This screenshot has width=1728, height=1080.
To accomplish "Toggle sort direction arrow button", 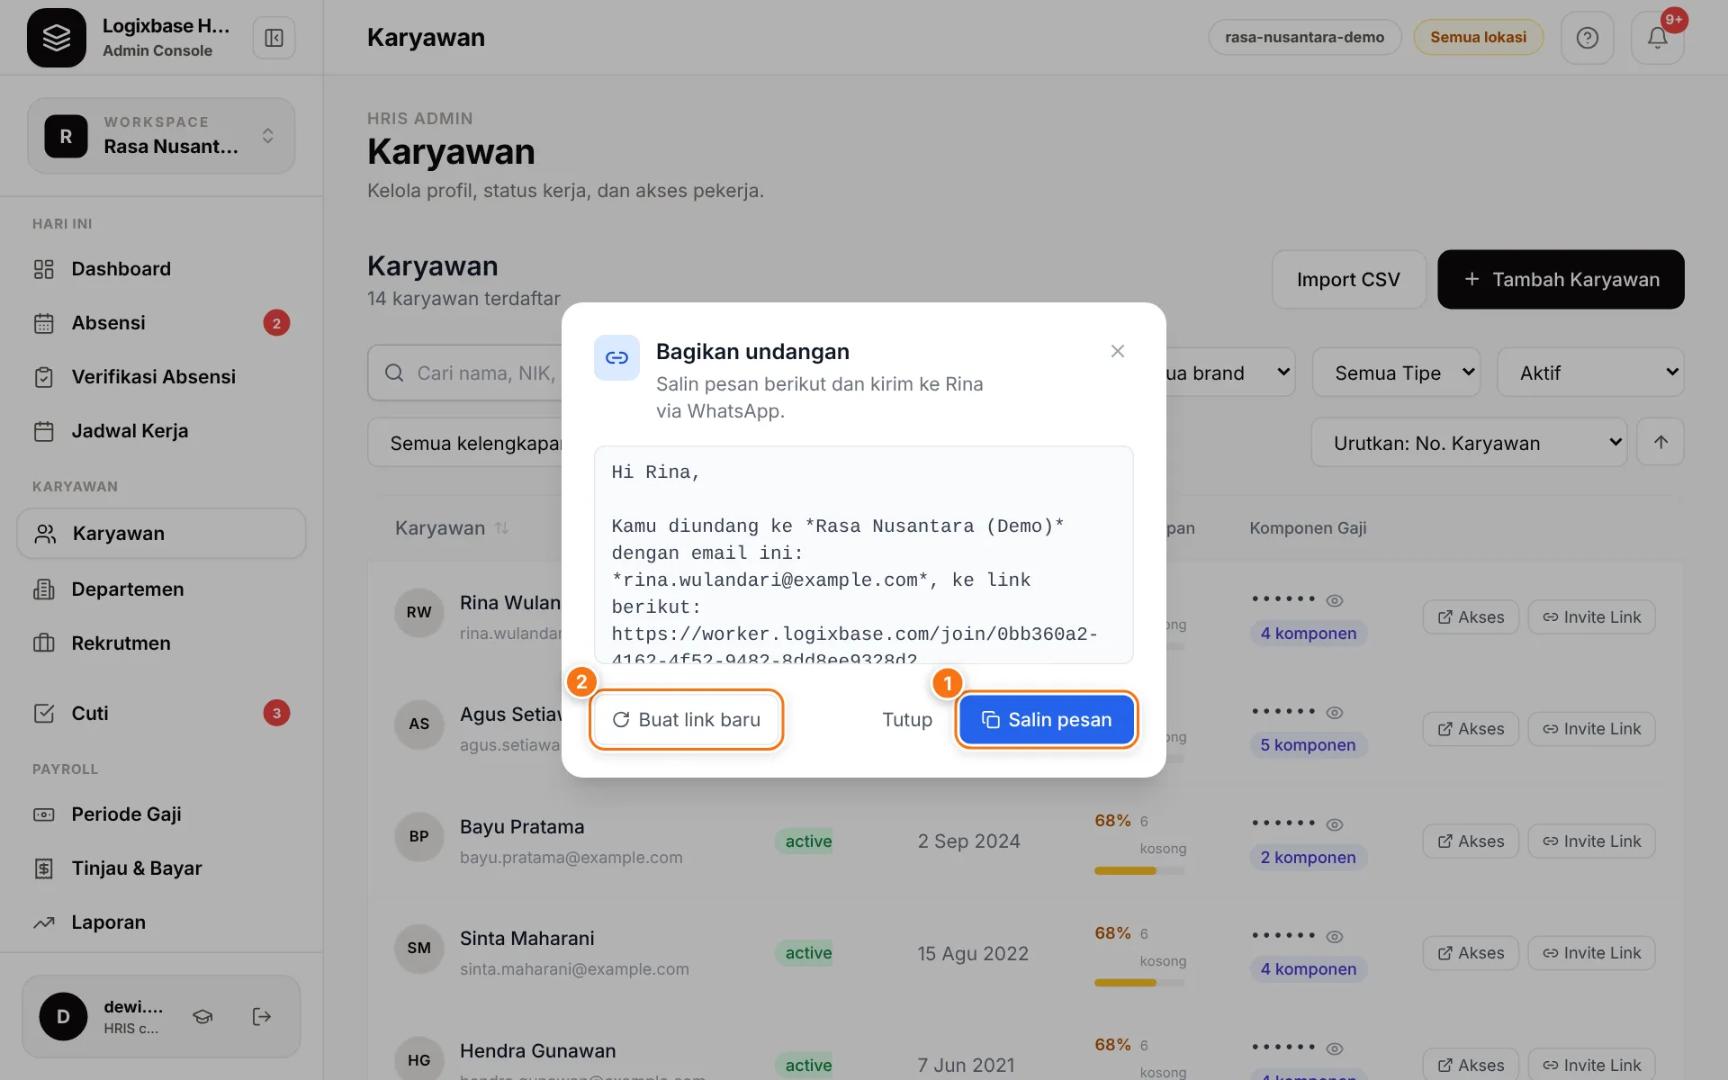I will (1660, 442).
